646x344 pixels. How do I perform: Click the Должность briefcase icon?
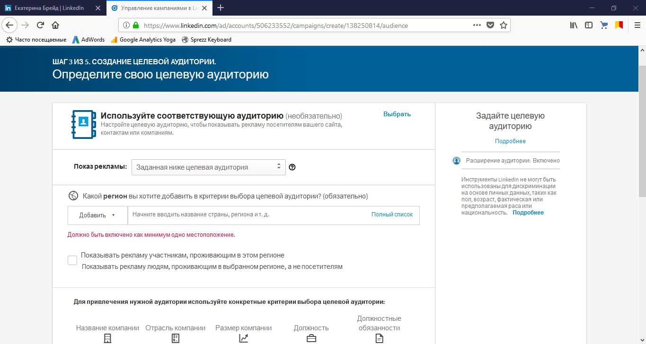(x=311, y=338)
